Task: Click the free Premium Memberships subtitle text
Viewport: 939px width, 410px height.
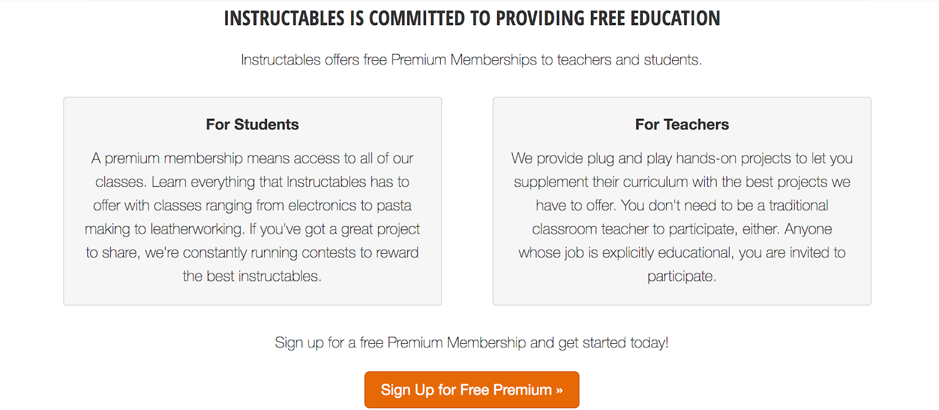Action: click(x=471, y=60)
